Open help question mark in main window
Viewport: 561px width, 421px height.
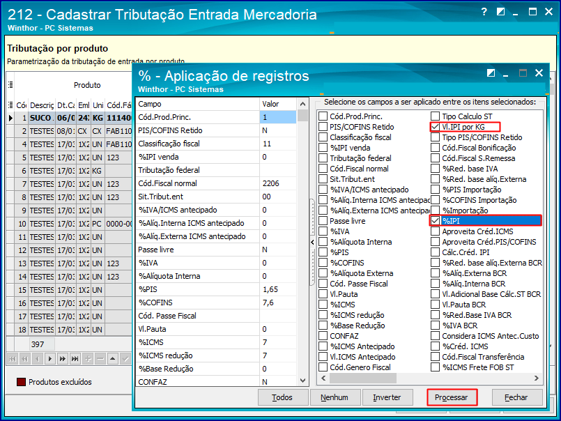484,12
